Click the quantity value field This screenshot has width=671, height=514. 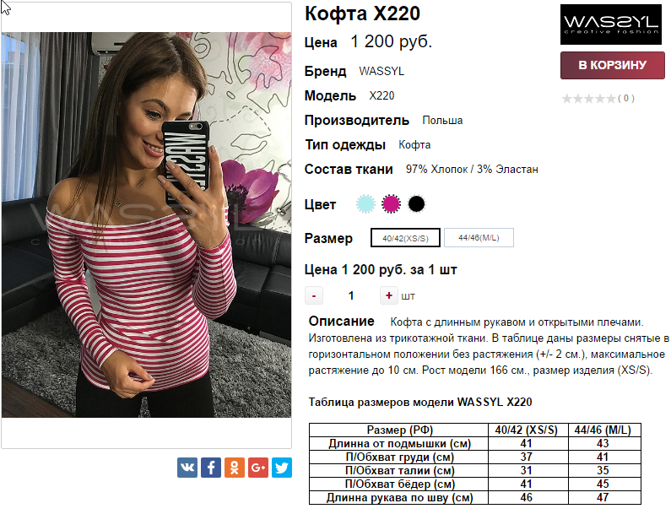[351, 295]
